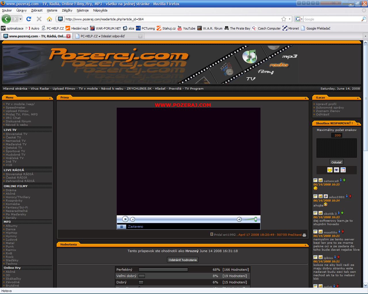The width and height of the screenshot is (368, 294).
Task: Open the Historie menu
Action: pos(52,10)
